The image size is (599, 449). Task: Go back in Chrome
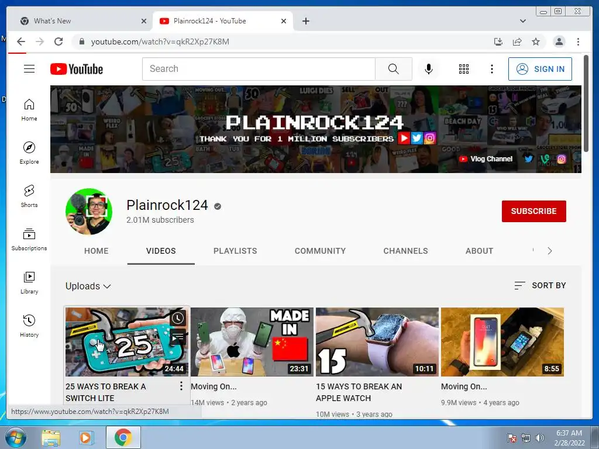[21, 42]
